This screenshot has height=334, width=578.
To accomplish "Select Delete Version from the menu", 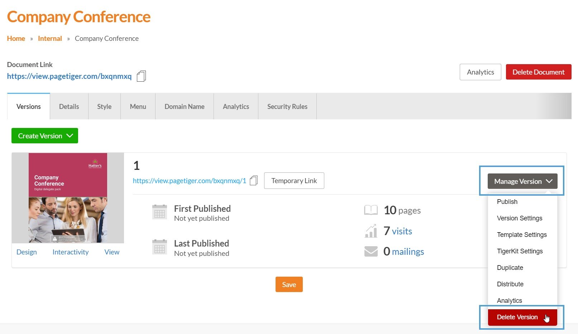I will tap(517, 317).
